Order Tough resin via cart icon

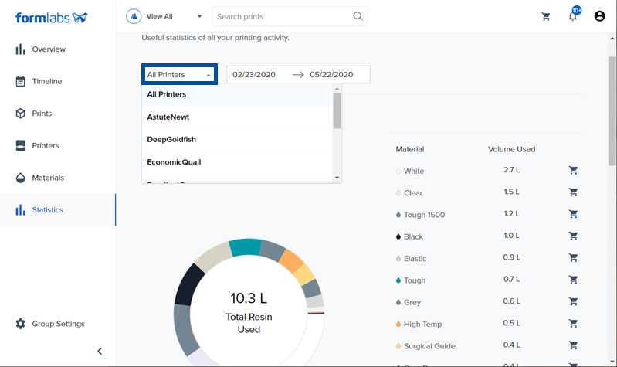(573, 280)
